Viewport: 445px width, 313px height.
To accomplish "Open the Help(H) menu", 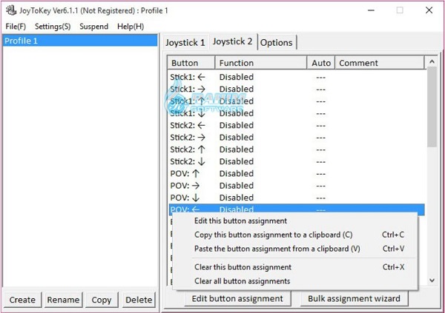I will [x=131, y=27].
